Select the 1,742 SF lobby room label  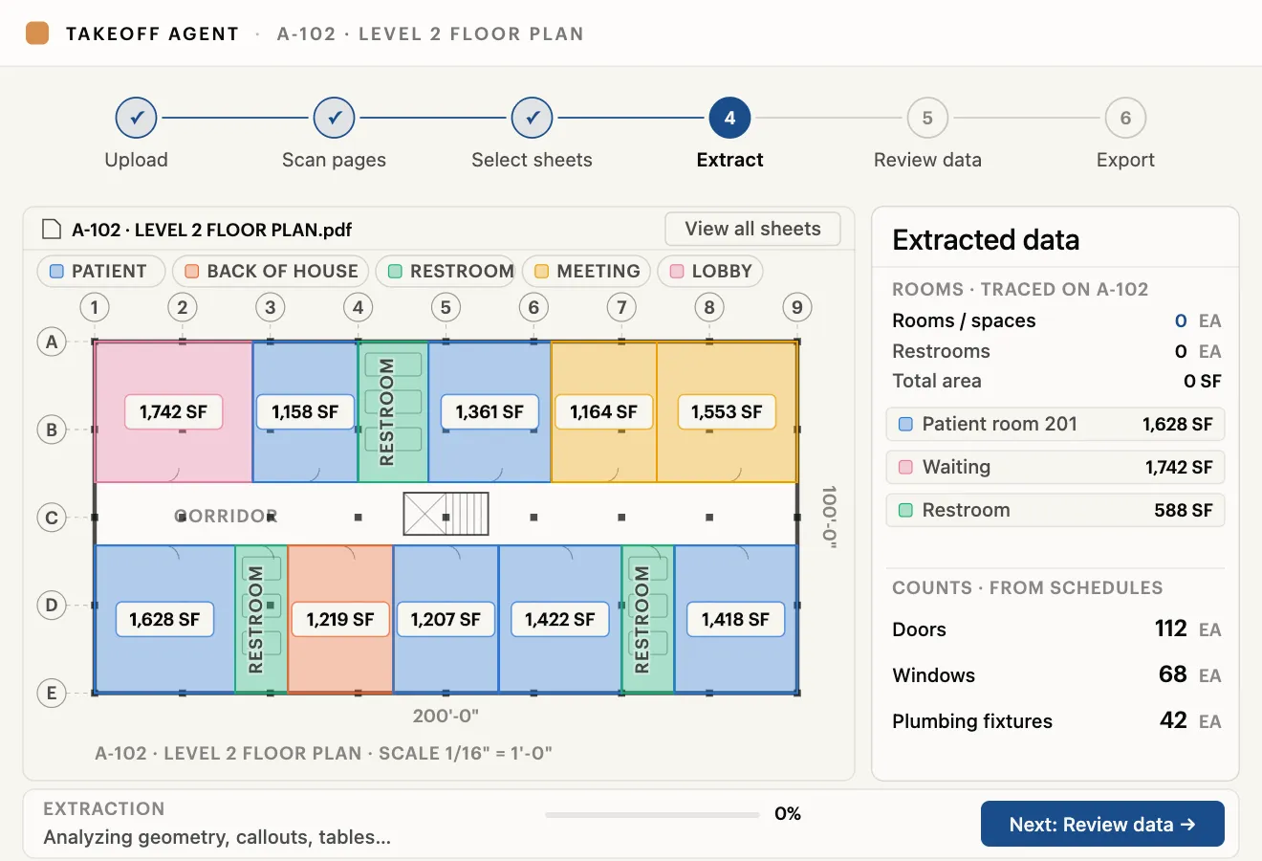173,412
